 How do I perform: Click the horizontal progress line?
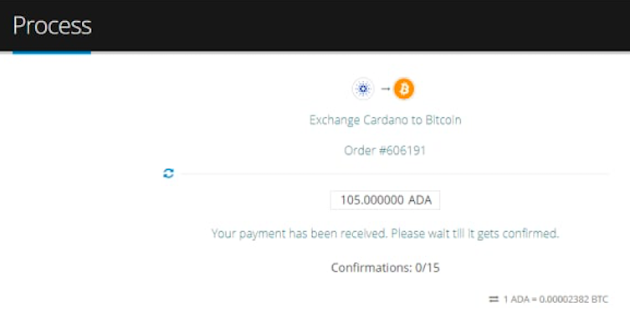tap(395, 174)
